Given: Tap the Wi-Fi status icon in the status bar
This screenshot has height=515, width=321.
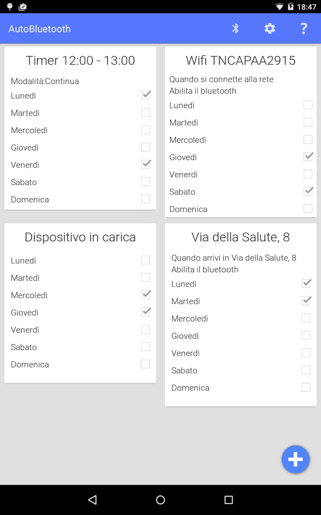Looking at the screenshot, I should click(x=279, y=6).
